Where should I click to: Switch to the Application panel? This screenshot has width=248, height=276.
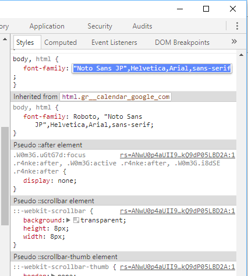coord(47,26)
